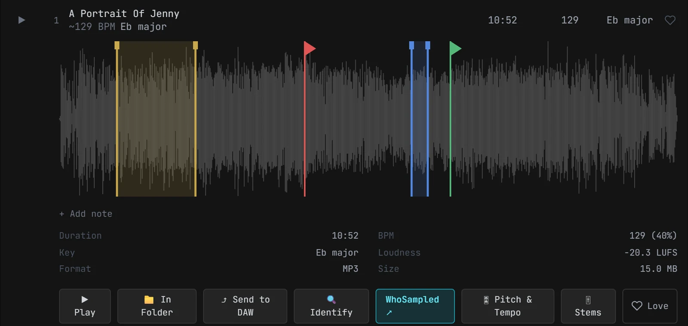Play track 1 using row play icon
688x326 pixels.
tap(21, 20)
